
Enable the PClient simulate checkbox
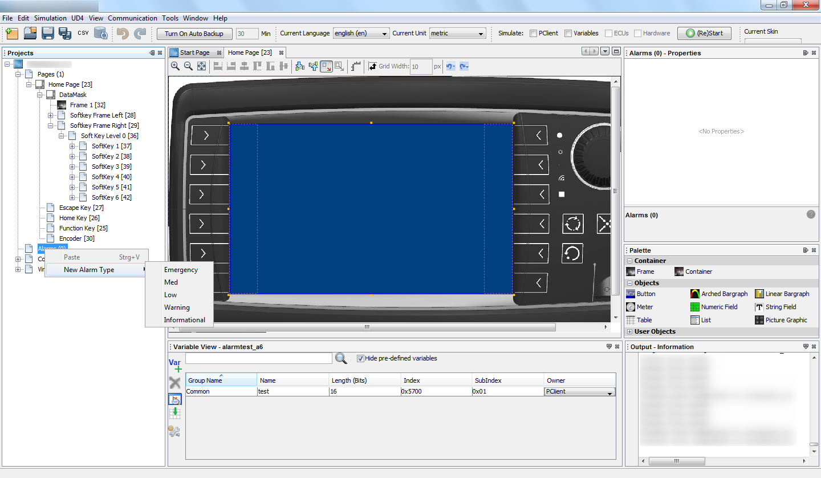533,34
